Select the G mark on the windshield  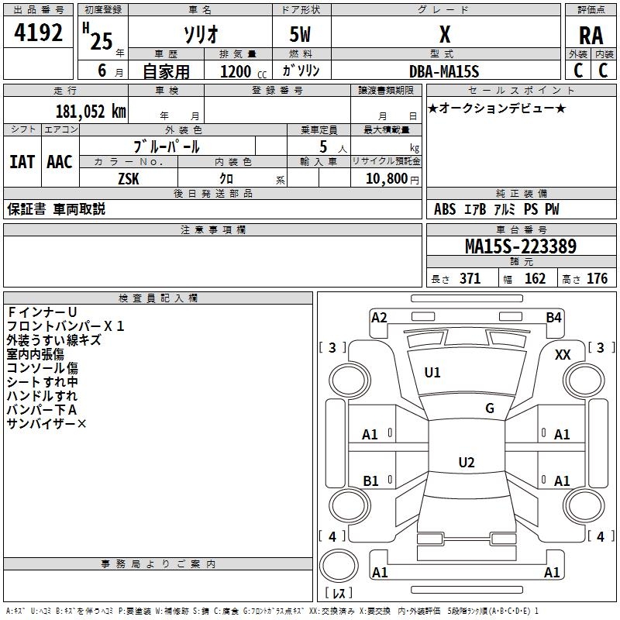pyautogui.click(x=489, y=408)
